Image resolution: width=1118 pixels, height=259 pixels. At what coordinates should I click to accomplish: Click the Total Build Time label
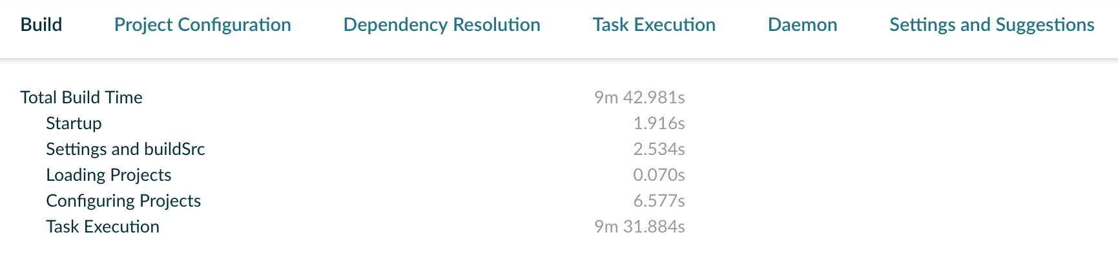click(x=81, y=98)
